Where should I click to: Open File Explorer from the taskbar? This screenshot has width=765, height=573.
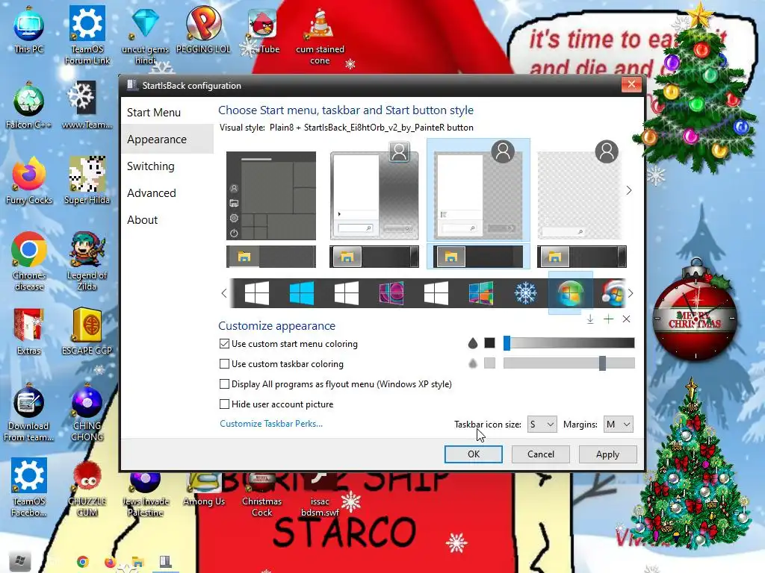coord(138,562)
